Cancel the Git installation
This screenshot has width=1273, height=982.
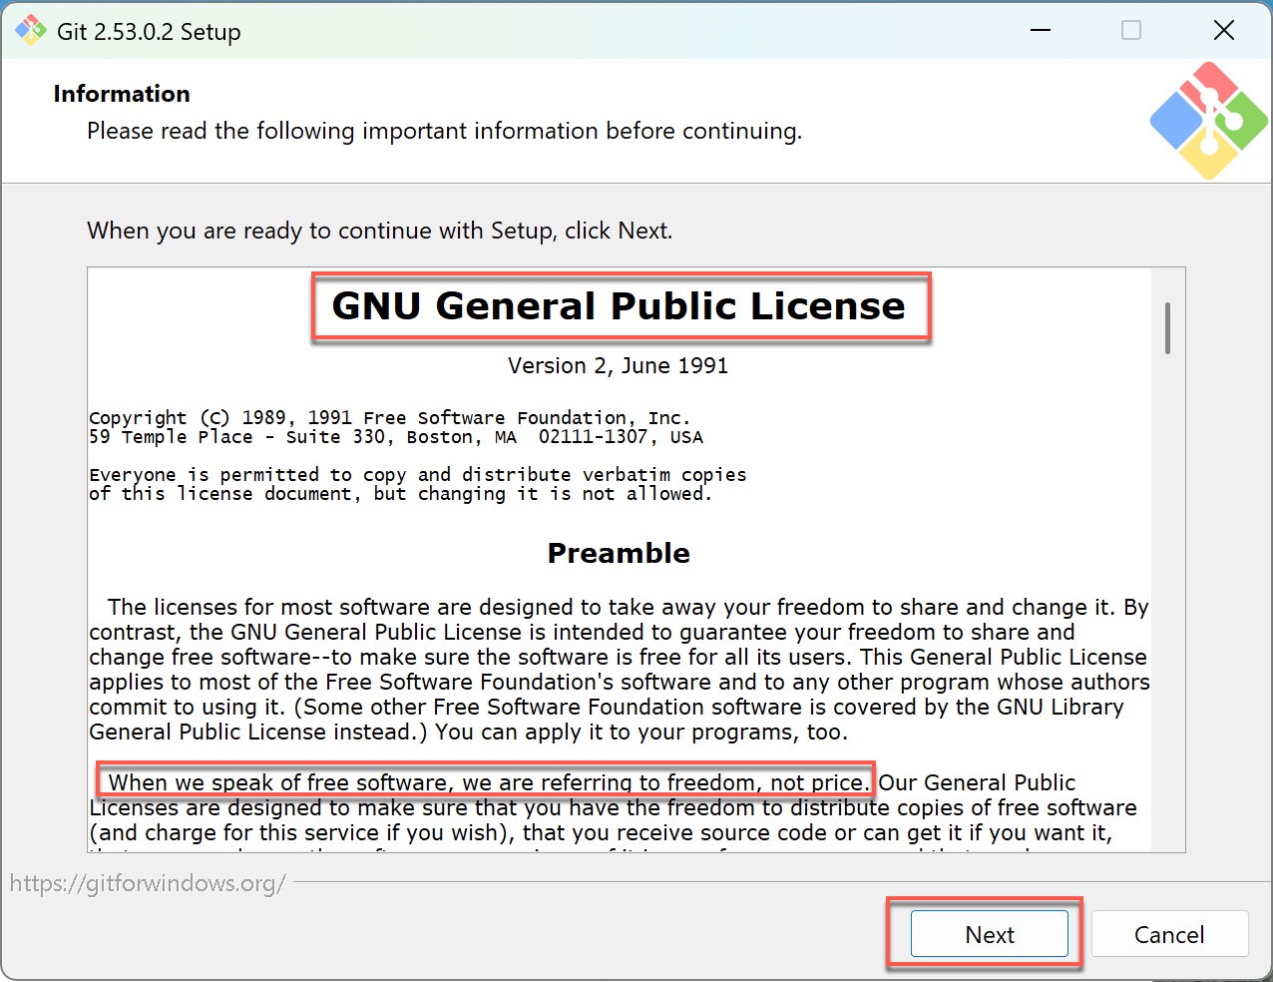click(1169, 934)
